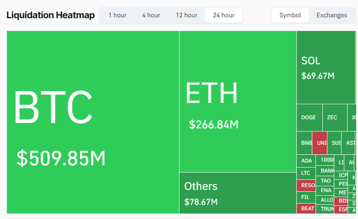Click the BTC $509.85M liquidation tile
Image resolution: width=358 pixels, height=219 pixels.
point(93,122)
